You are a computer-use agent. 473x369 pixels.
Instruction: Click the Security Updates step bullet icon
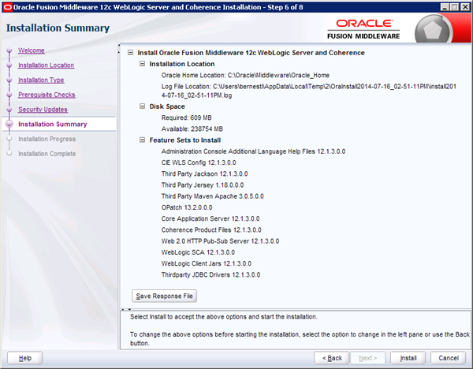coord(9,110)
